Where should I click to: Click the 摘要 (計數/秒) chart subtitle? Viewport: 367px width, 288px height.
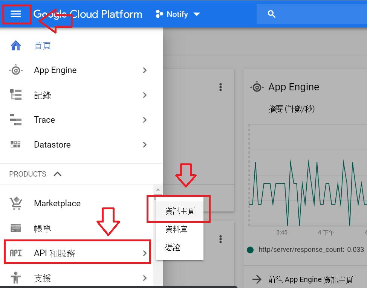click(291, 109)
